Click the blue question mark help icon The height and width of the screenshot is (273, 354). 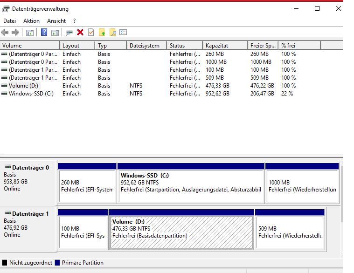pyautogui.click(x=44, y=33)
